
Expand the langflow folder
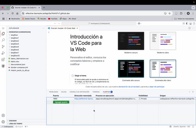pos(14,35)
